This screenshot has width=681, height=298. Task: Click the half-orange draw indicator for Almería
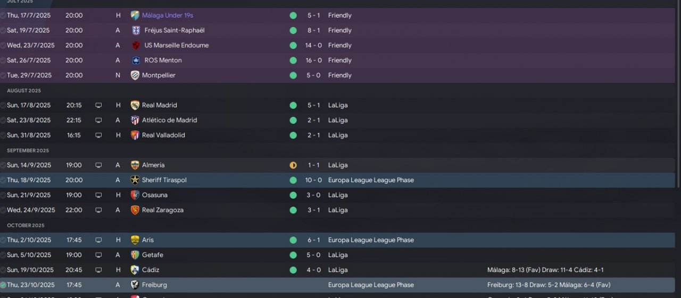[293, 165]
